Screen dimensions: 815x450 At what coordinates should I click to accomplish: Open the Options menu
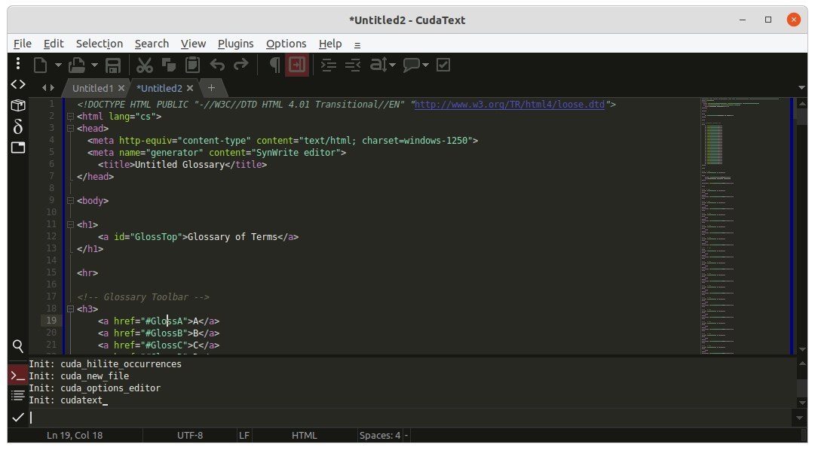(x=286, y=44)
